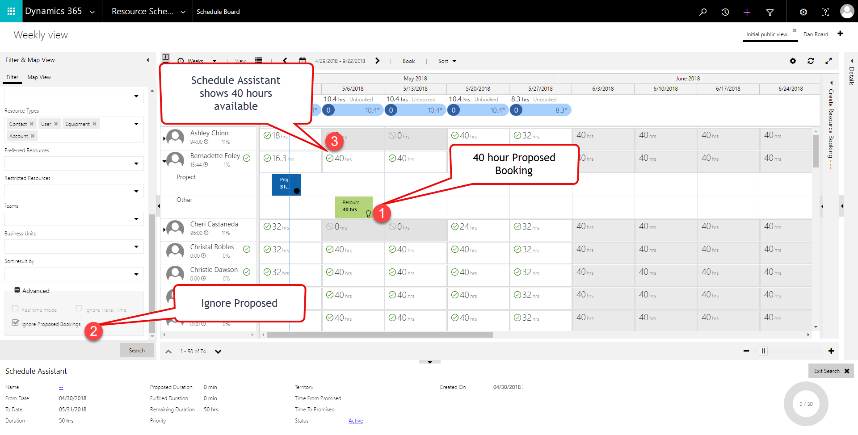Screen dimensions: 858x435
Task: Check the Ignore Travel Time option
Action: [79, 309]
